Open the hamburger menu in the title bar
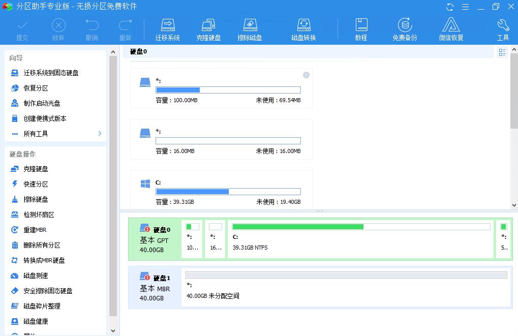Viewport: 518px width, 336px height. 465,7
